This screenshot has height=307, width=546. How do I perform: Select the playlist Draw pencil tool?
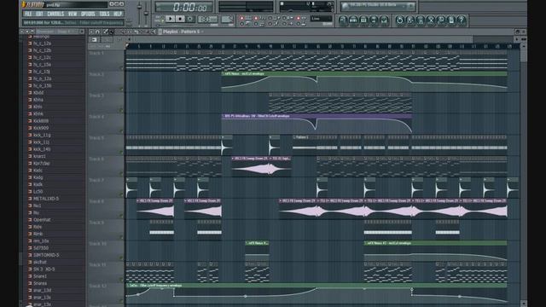106,32
